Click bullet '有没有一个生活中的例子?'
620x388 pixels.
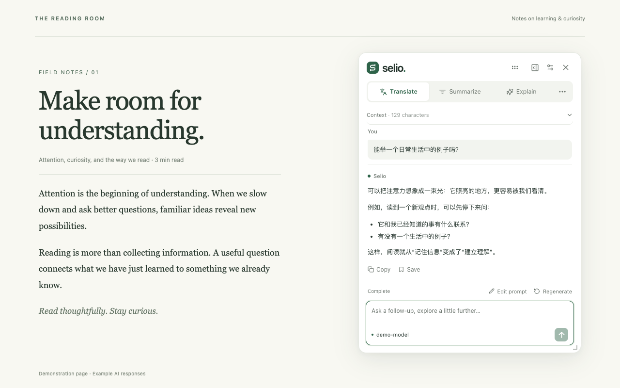click(x=414, y=237)
